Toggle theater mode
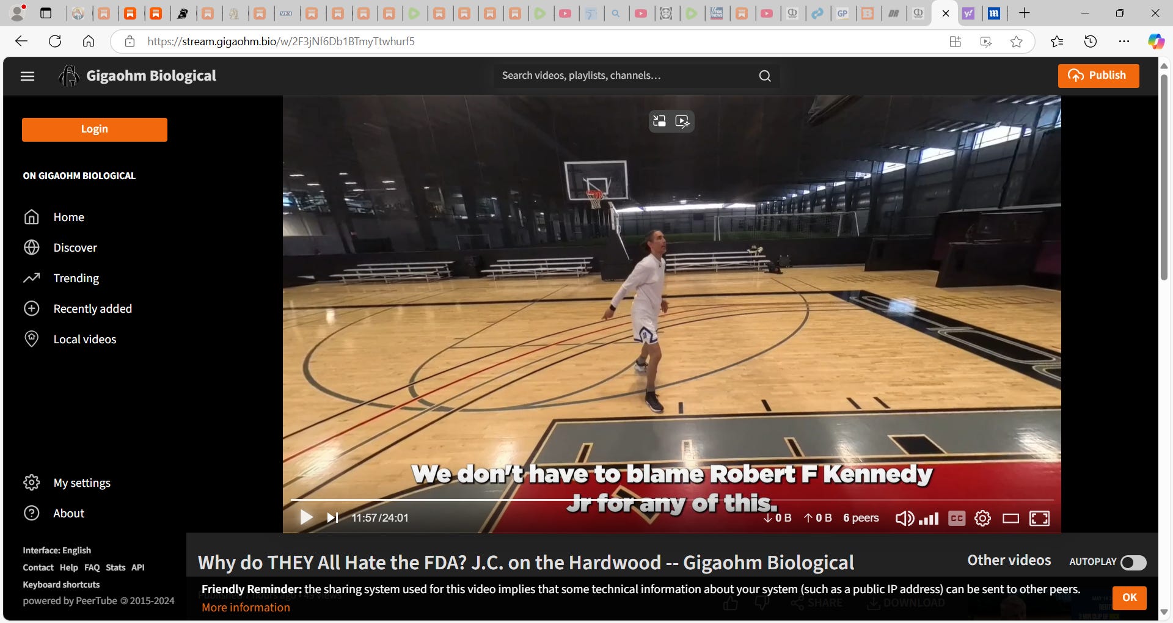The image size is (1173, 623). pos(1010,519)
